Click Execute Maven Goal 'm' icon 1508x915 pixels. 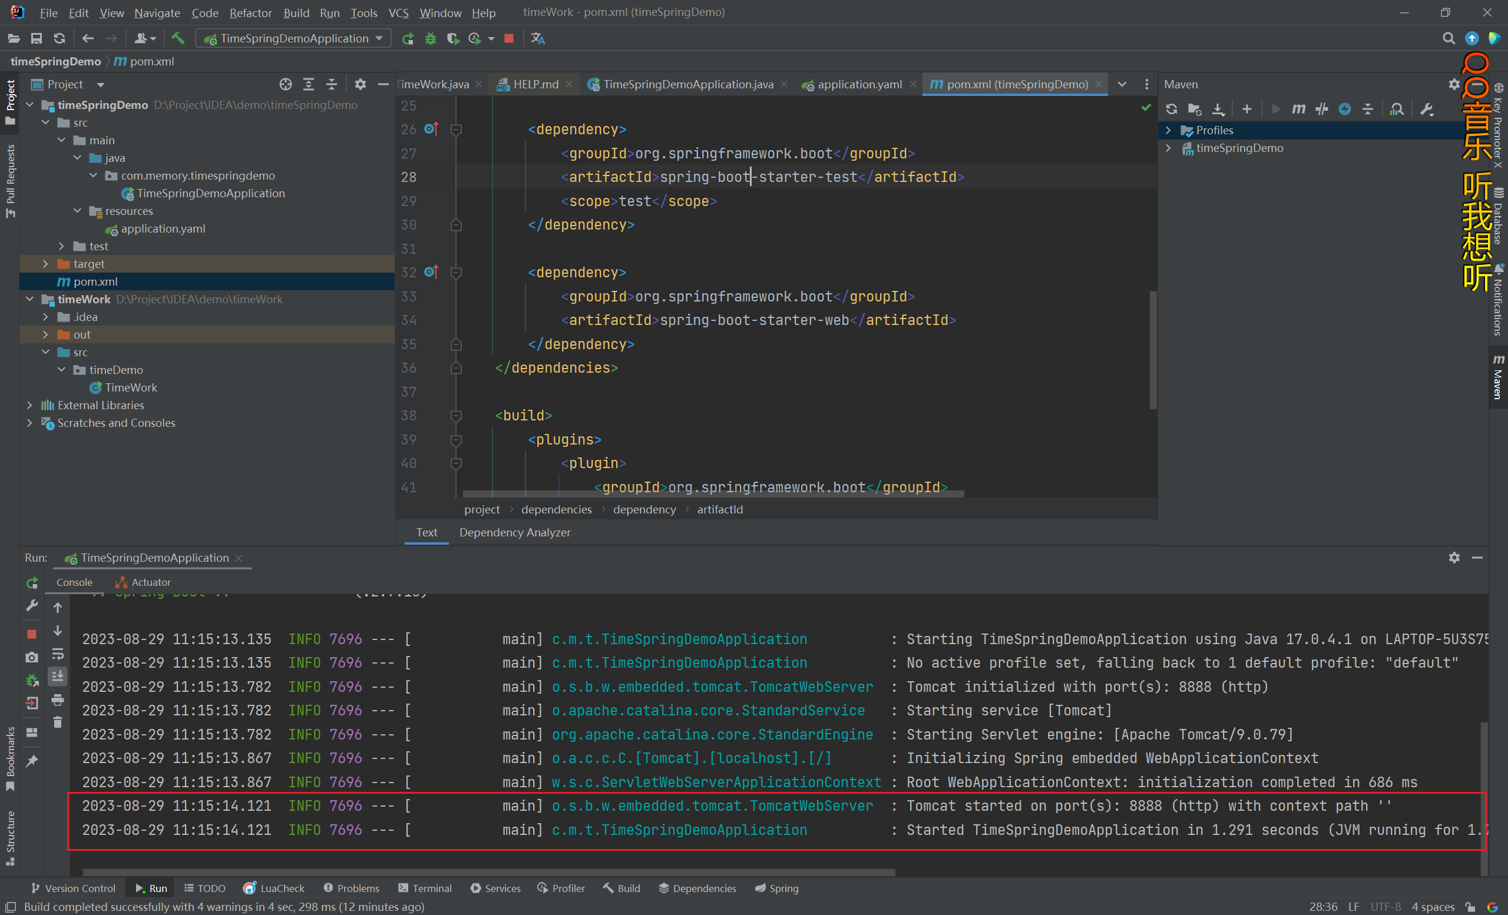tap(1298, 109)
